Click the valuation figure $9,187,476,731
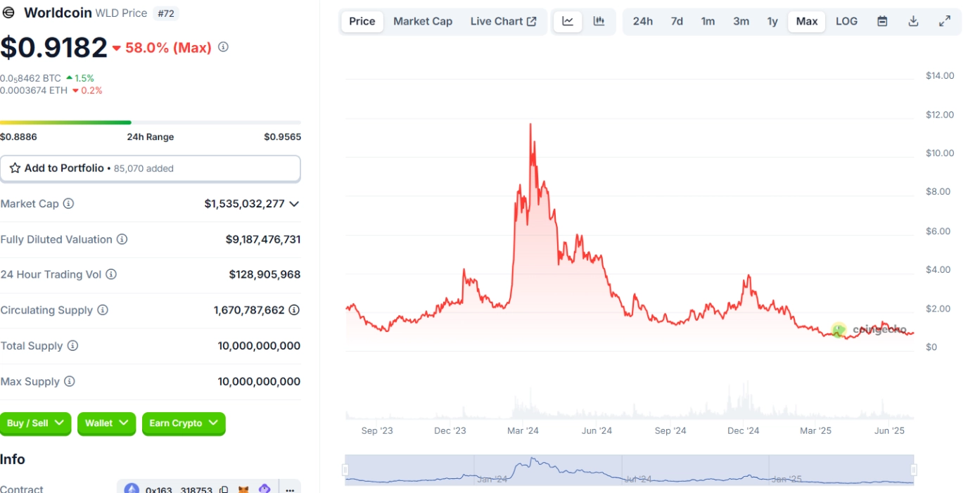 263,240
